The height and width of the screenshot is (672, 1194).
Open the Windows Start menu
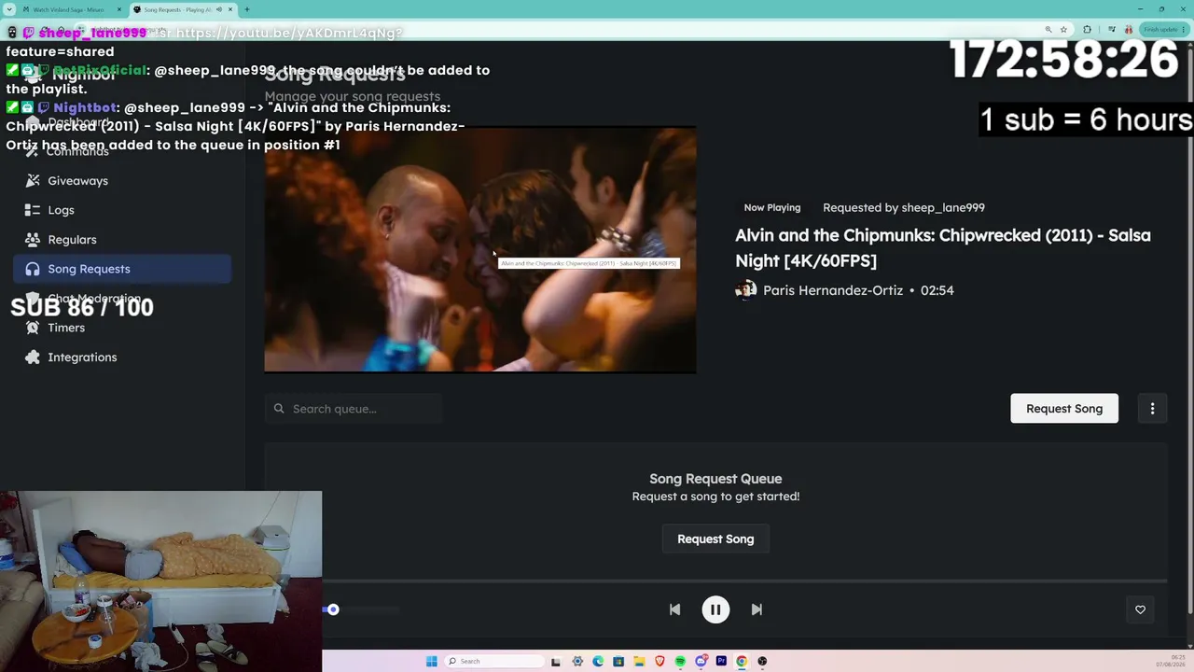point(431,662)
